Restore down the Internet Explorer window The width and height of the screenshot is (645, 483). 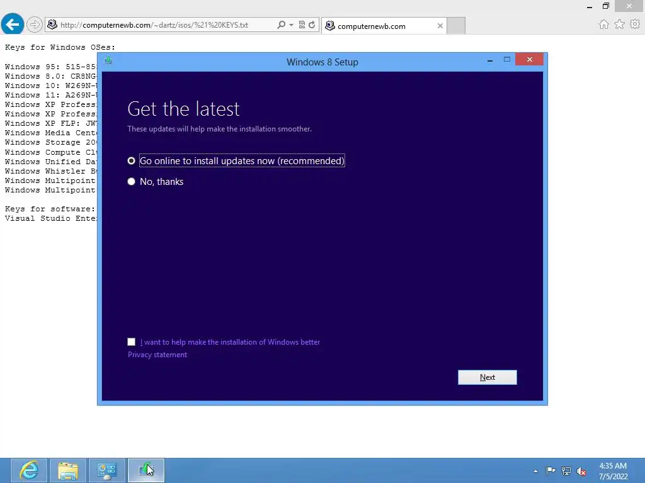coord(606,6)
